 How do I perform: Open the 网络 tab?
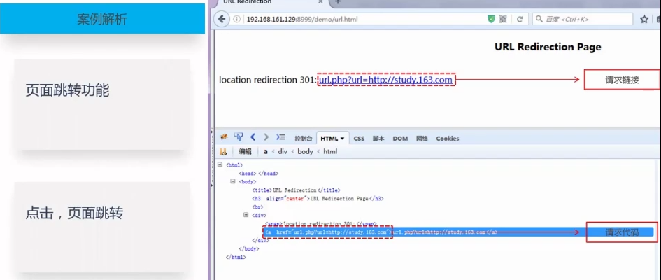point(422,139)
